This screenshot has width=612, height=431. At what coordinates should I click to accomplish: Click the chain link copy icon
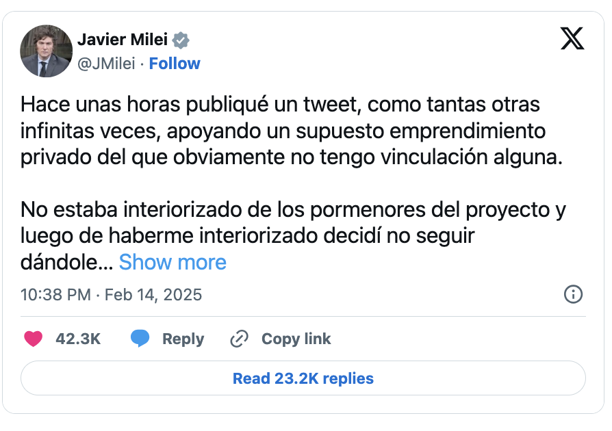pos(239,339)
